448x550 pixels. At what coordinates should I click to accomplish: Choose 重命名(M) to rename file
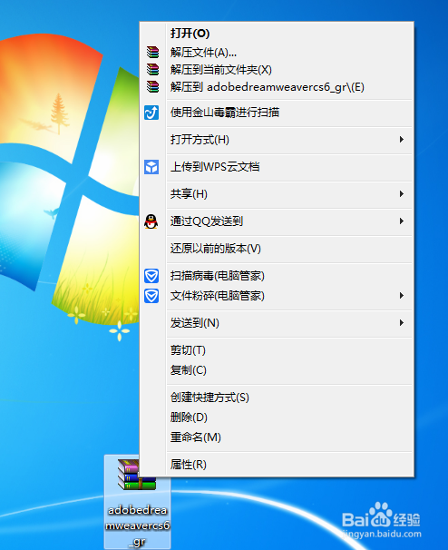[x=277, y=437]
